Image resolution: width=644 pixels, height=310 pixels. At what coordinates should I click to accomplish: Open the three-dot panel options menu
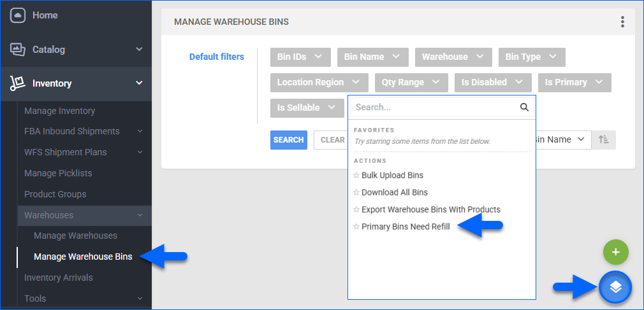pyautogui.click(x=622, y=22)
